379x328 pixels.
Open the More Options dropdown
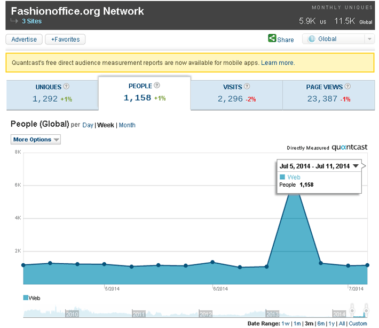(36, 140)
